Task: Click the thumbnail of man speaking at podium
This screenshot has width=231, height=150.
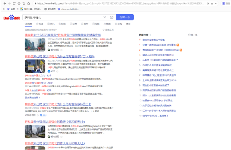Action: 35,66
